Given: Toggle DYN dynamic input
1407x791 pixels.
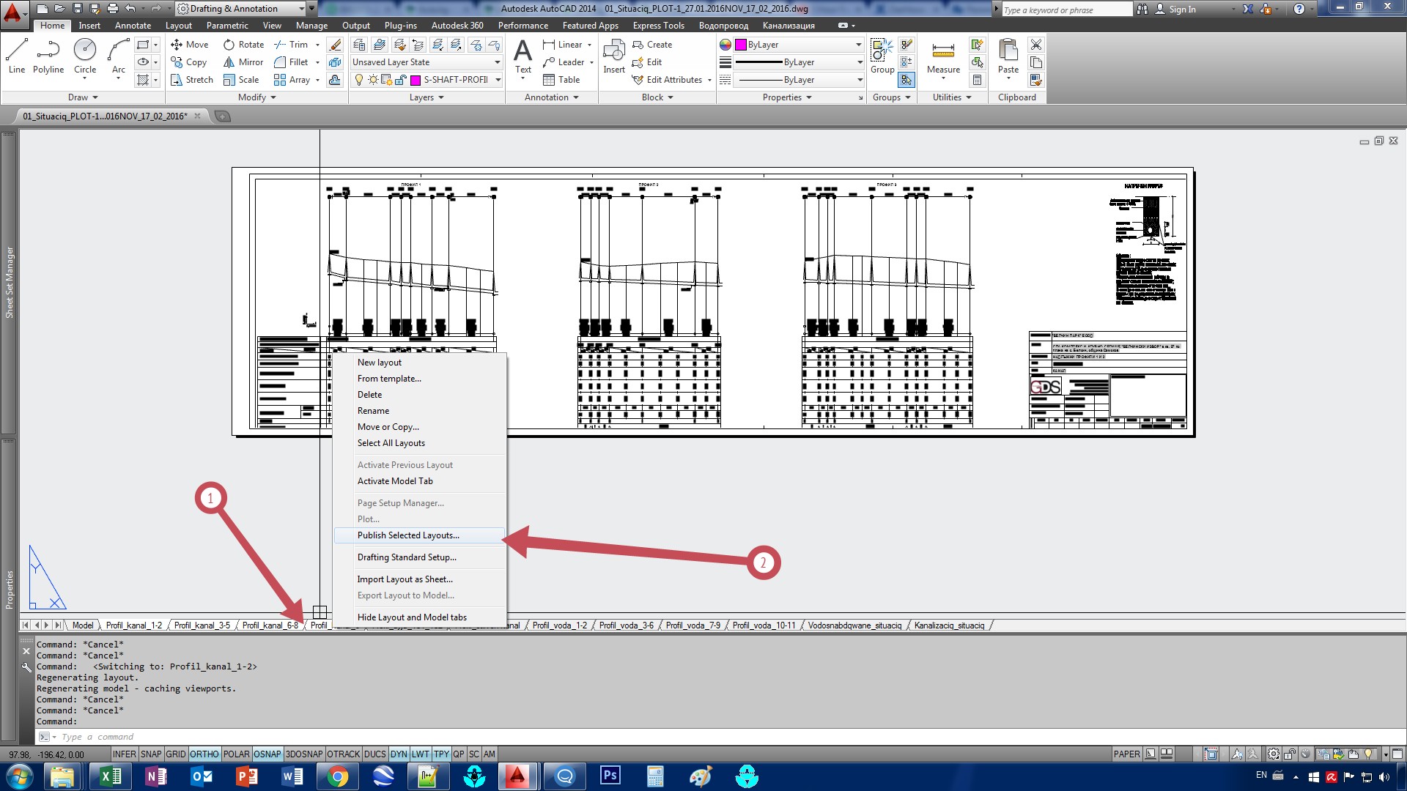Looking at the screenshot, I should (399, 754).
